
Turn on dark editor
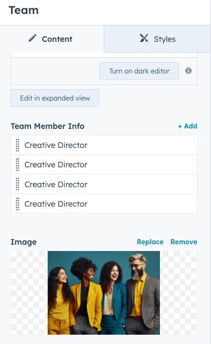[139, 71]
